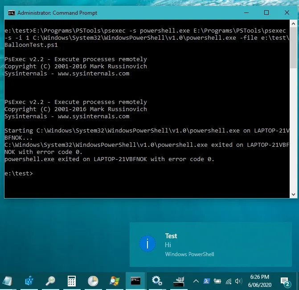Open the volume speaker tray icon
The image size is (299, 290).
point(238,281)
